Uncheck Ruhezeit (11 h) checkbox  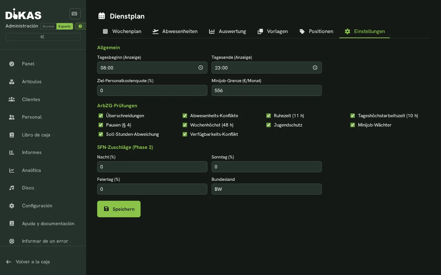coord(268,115)
